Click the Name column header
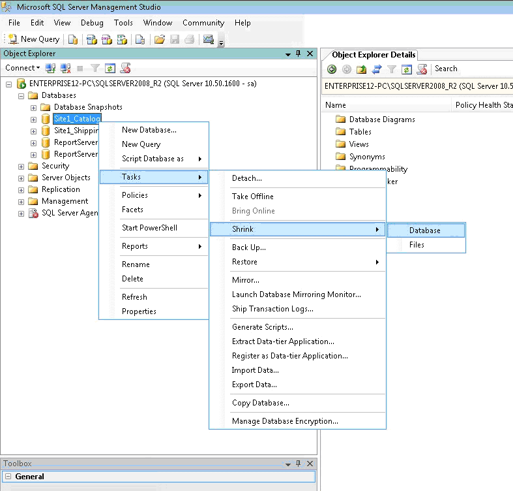513x491 pixels. (336, 105)
